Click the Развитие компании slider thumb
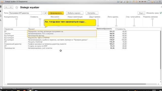The width and height of the screenshot is (162, 91). click(x=152, y=19)
